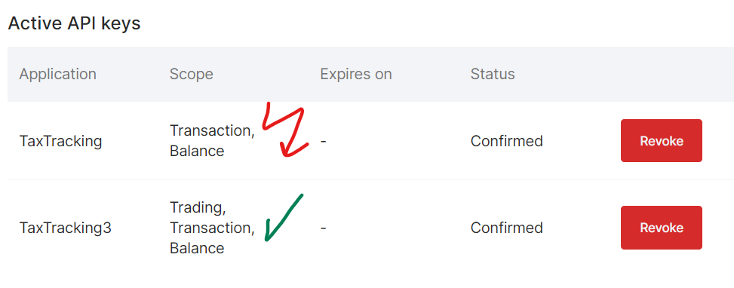Image resolution: width=734 pixels, height=288 pixels.
Task: Click the expiry dash for TaxTracking3
Action: pyautogui.click(x=323, y=228)
